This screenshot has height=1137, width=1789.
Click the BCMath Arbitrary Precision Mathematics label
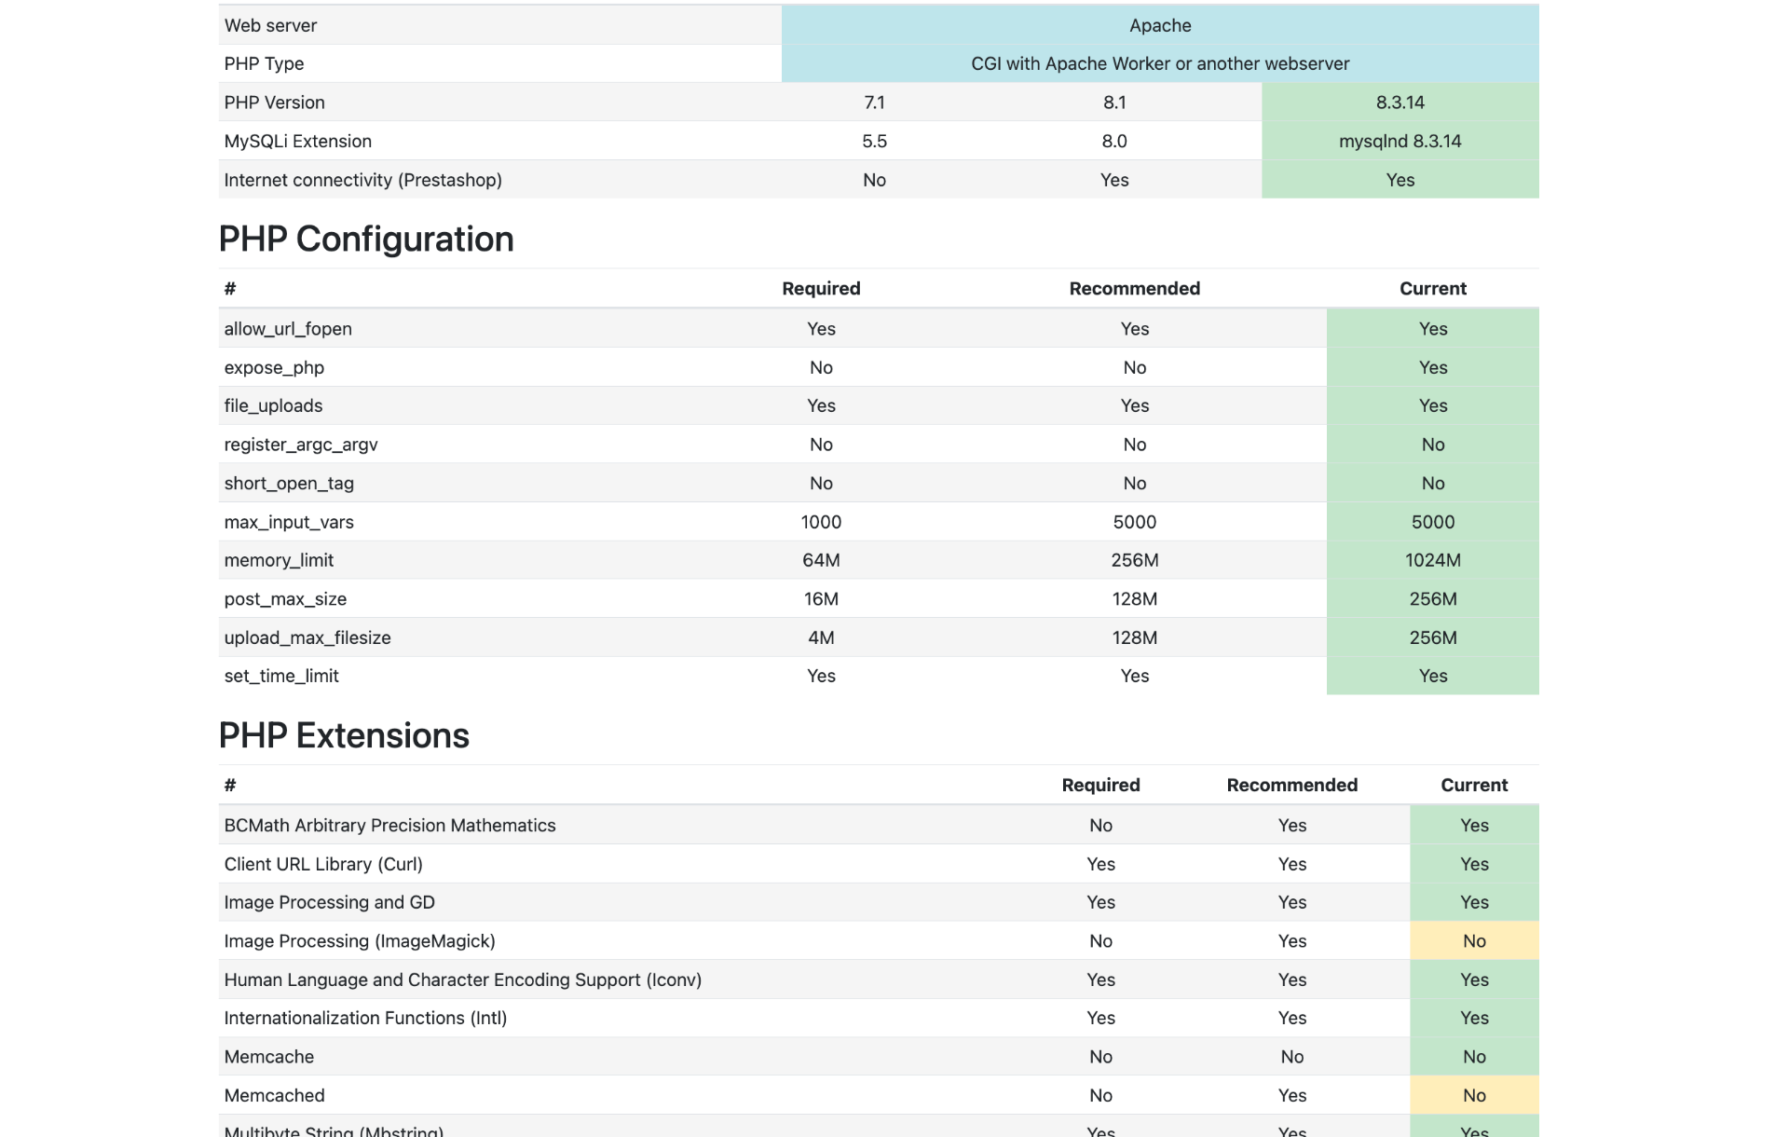[x=389, y=826]
